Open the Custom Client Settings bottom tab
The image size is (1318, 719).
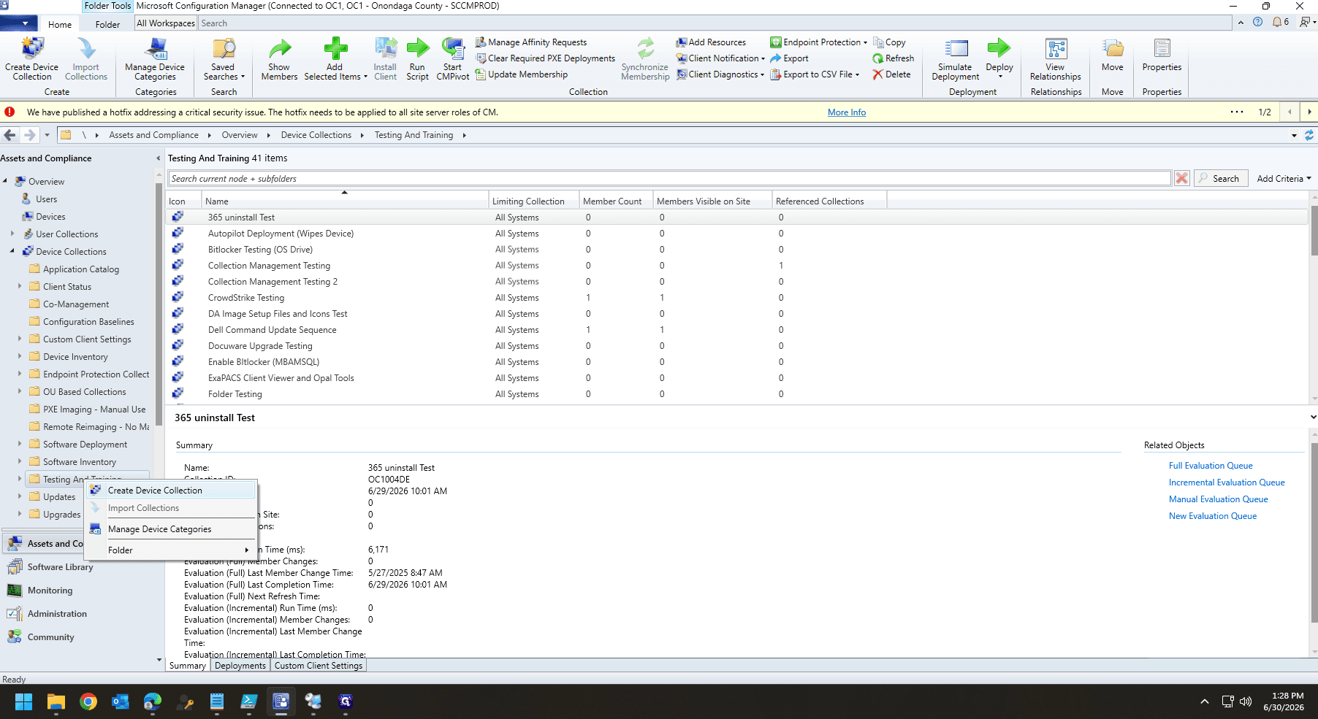click(x=319, y=666)
